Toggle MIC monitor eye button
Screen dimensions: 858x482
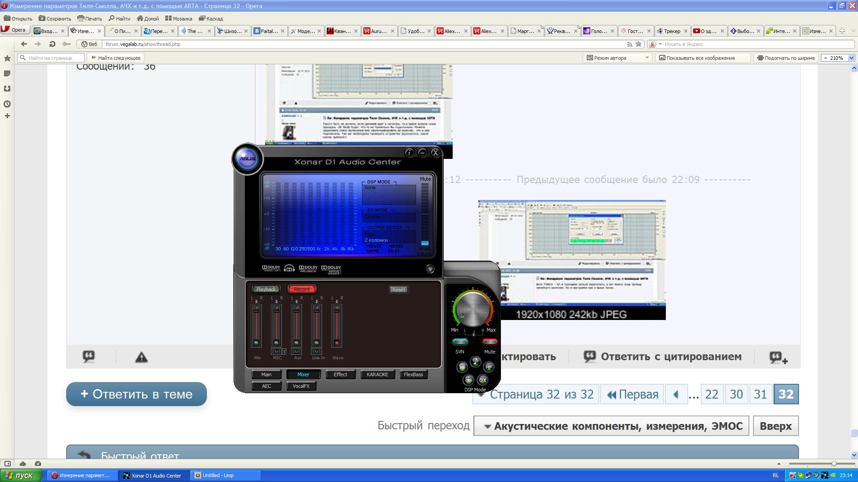[x=276, y=351]
